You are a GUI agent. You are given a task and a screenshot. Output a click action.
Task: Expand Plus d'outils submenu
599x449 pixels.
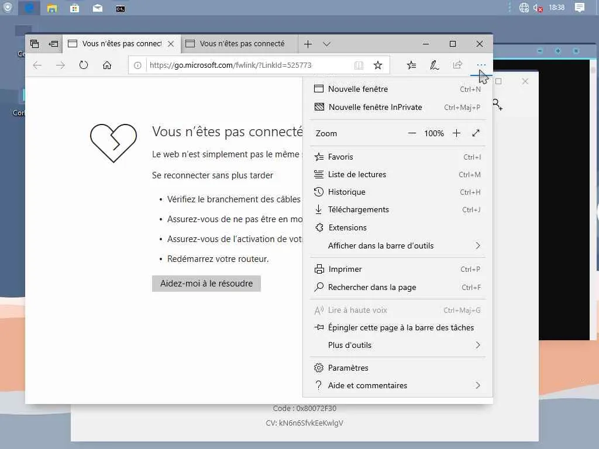coord(397,345)
